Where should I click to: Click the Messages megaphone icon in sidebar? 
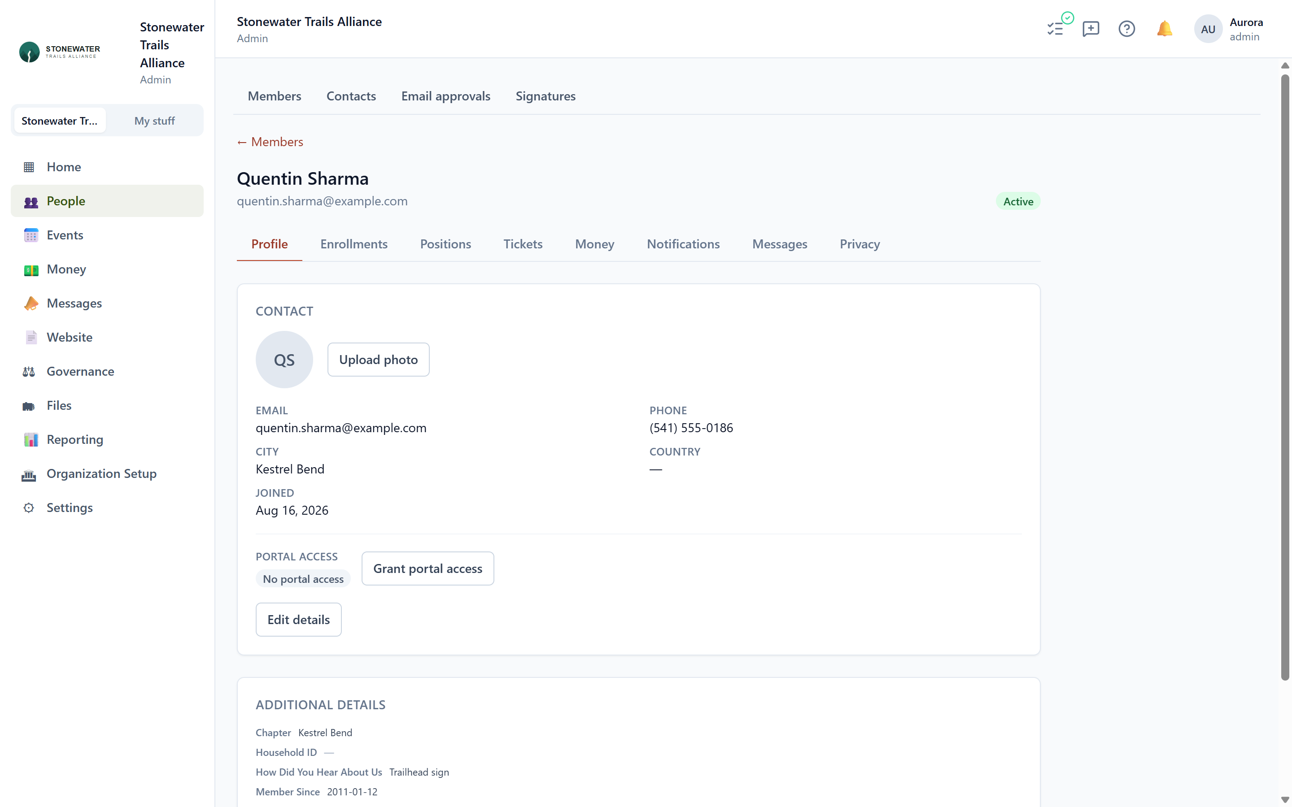click(31, 304)
